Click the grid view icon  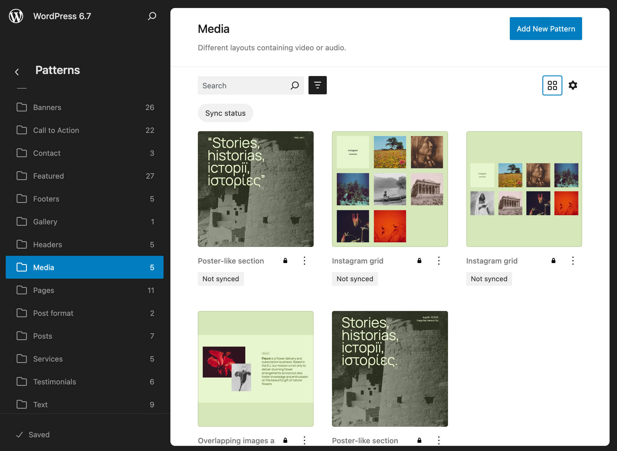tap(552, 85)
